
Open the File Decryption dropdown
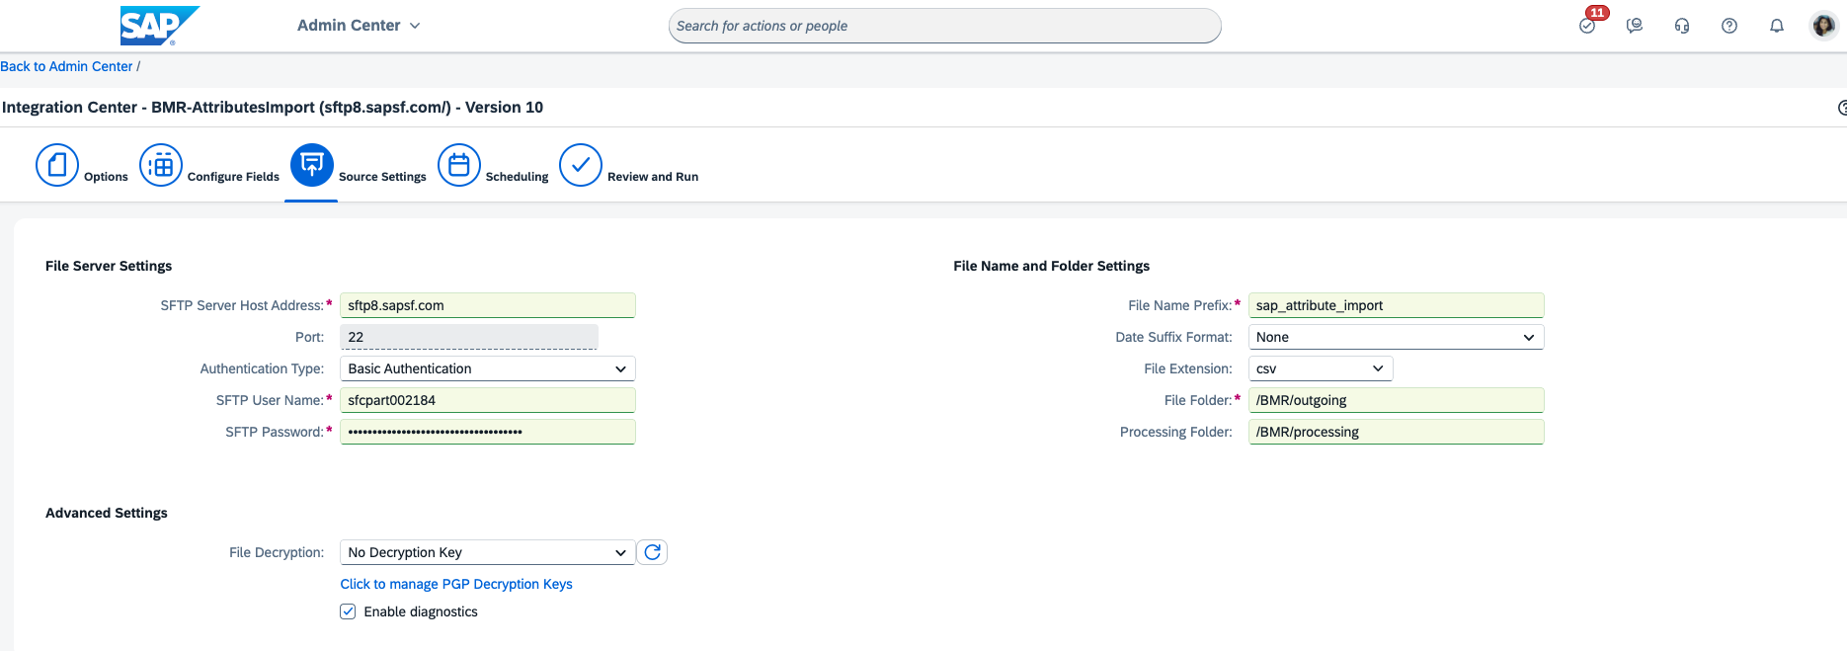(x=487, y=552)
